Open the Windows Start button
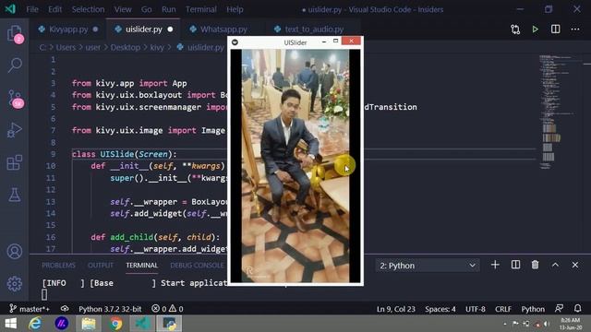Screen dimensions: 591x332 tap(10, 324)
